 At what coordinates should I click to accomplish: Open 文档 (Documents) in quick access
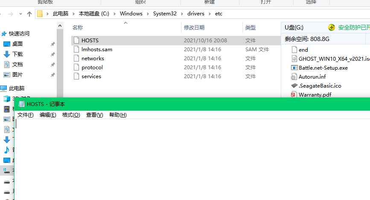click(17, 65)
